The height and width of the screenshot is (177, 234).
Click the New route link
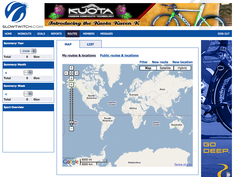(x=160, y=62)
